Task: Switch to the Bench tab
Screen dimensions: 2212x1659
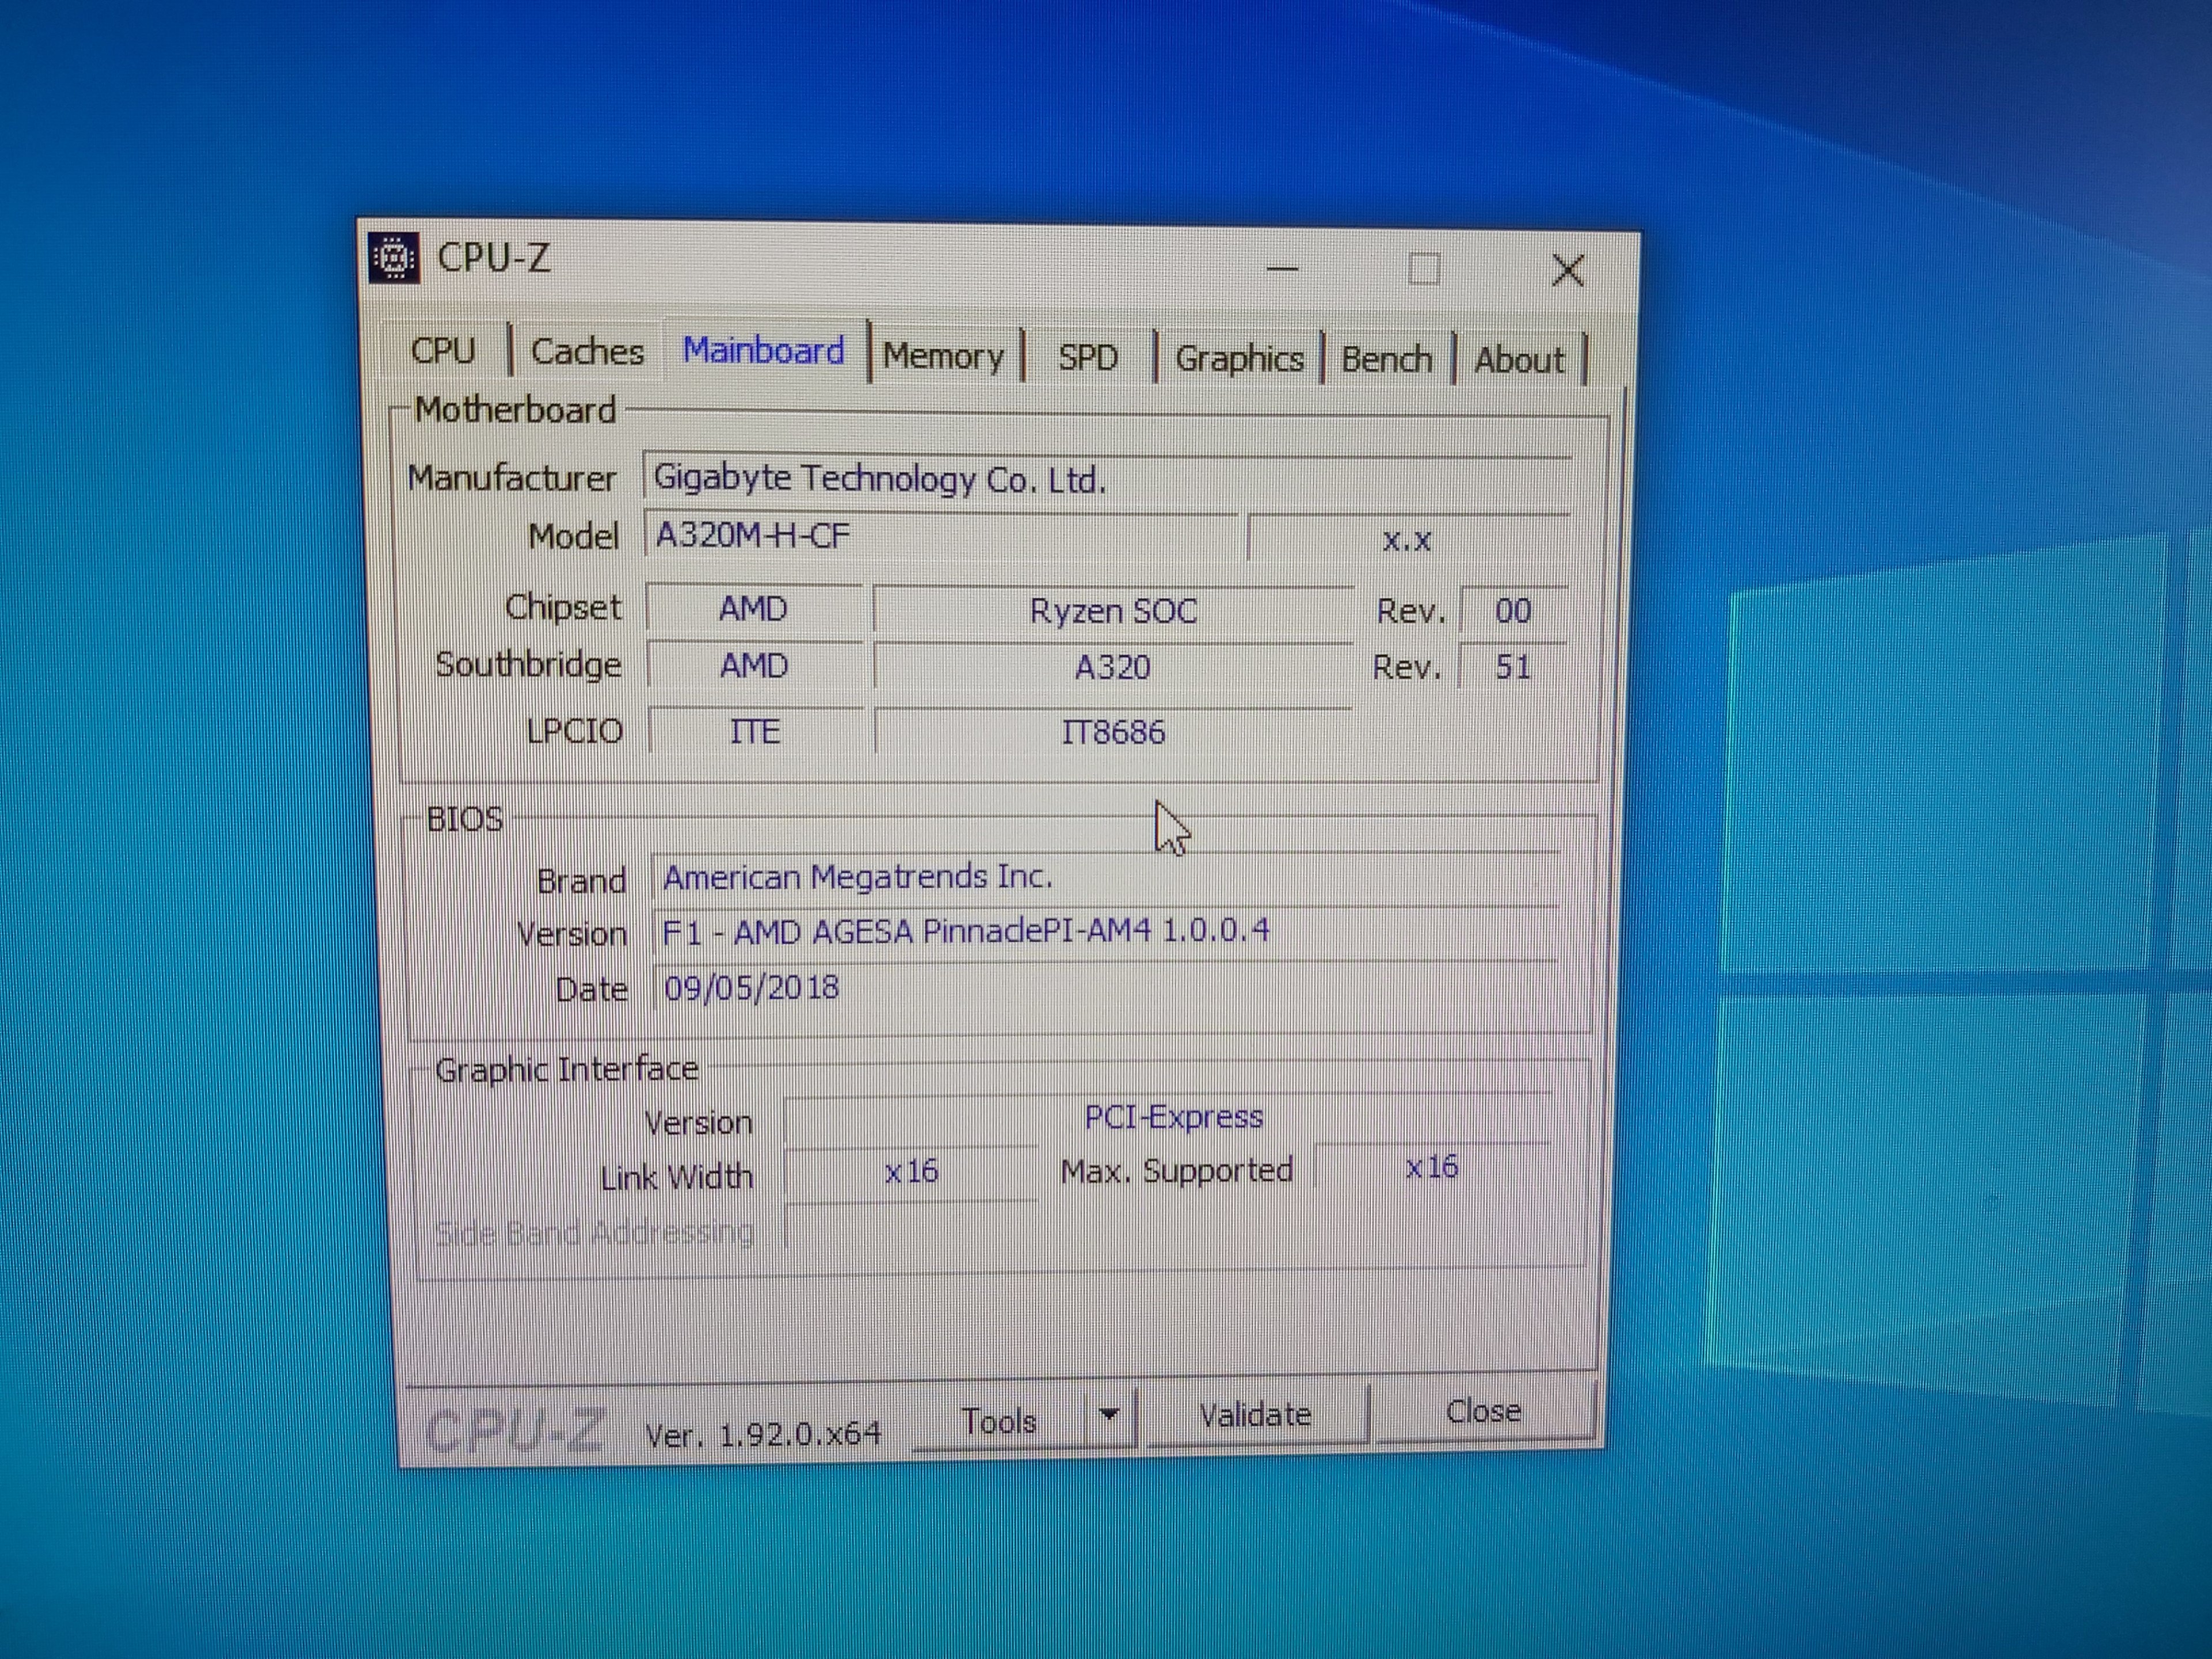Action: click(x=1386, y=359)
